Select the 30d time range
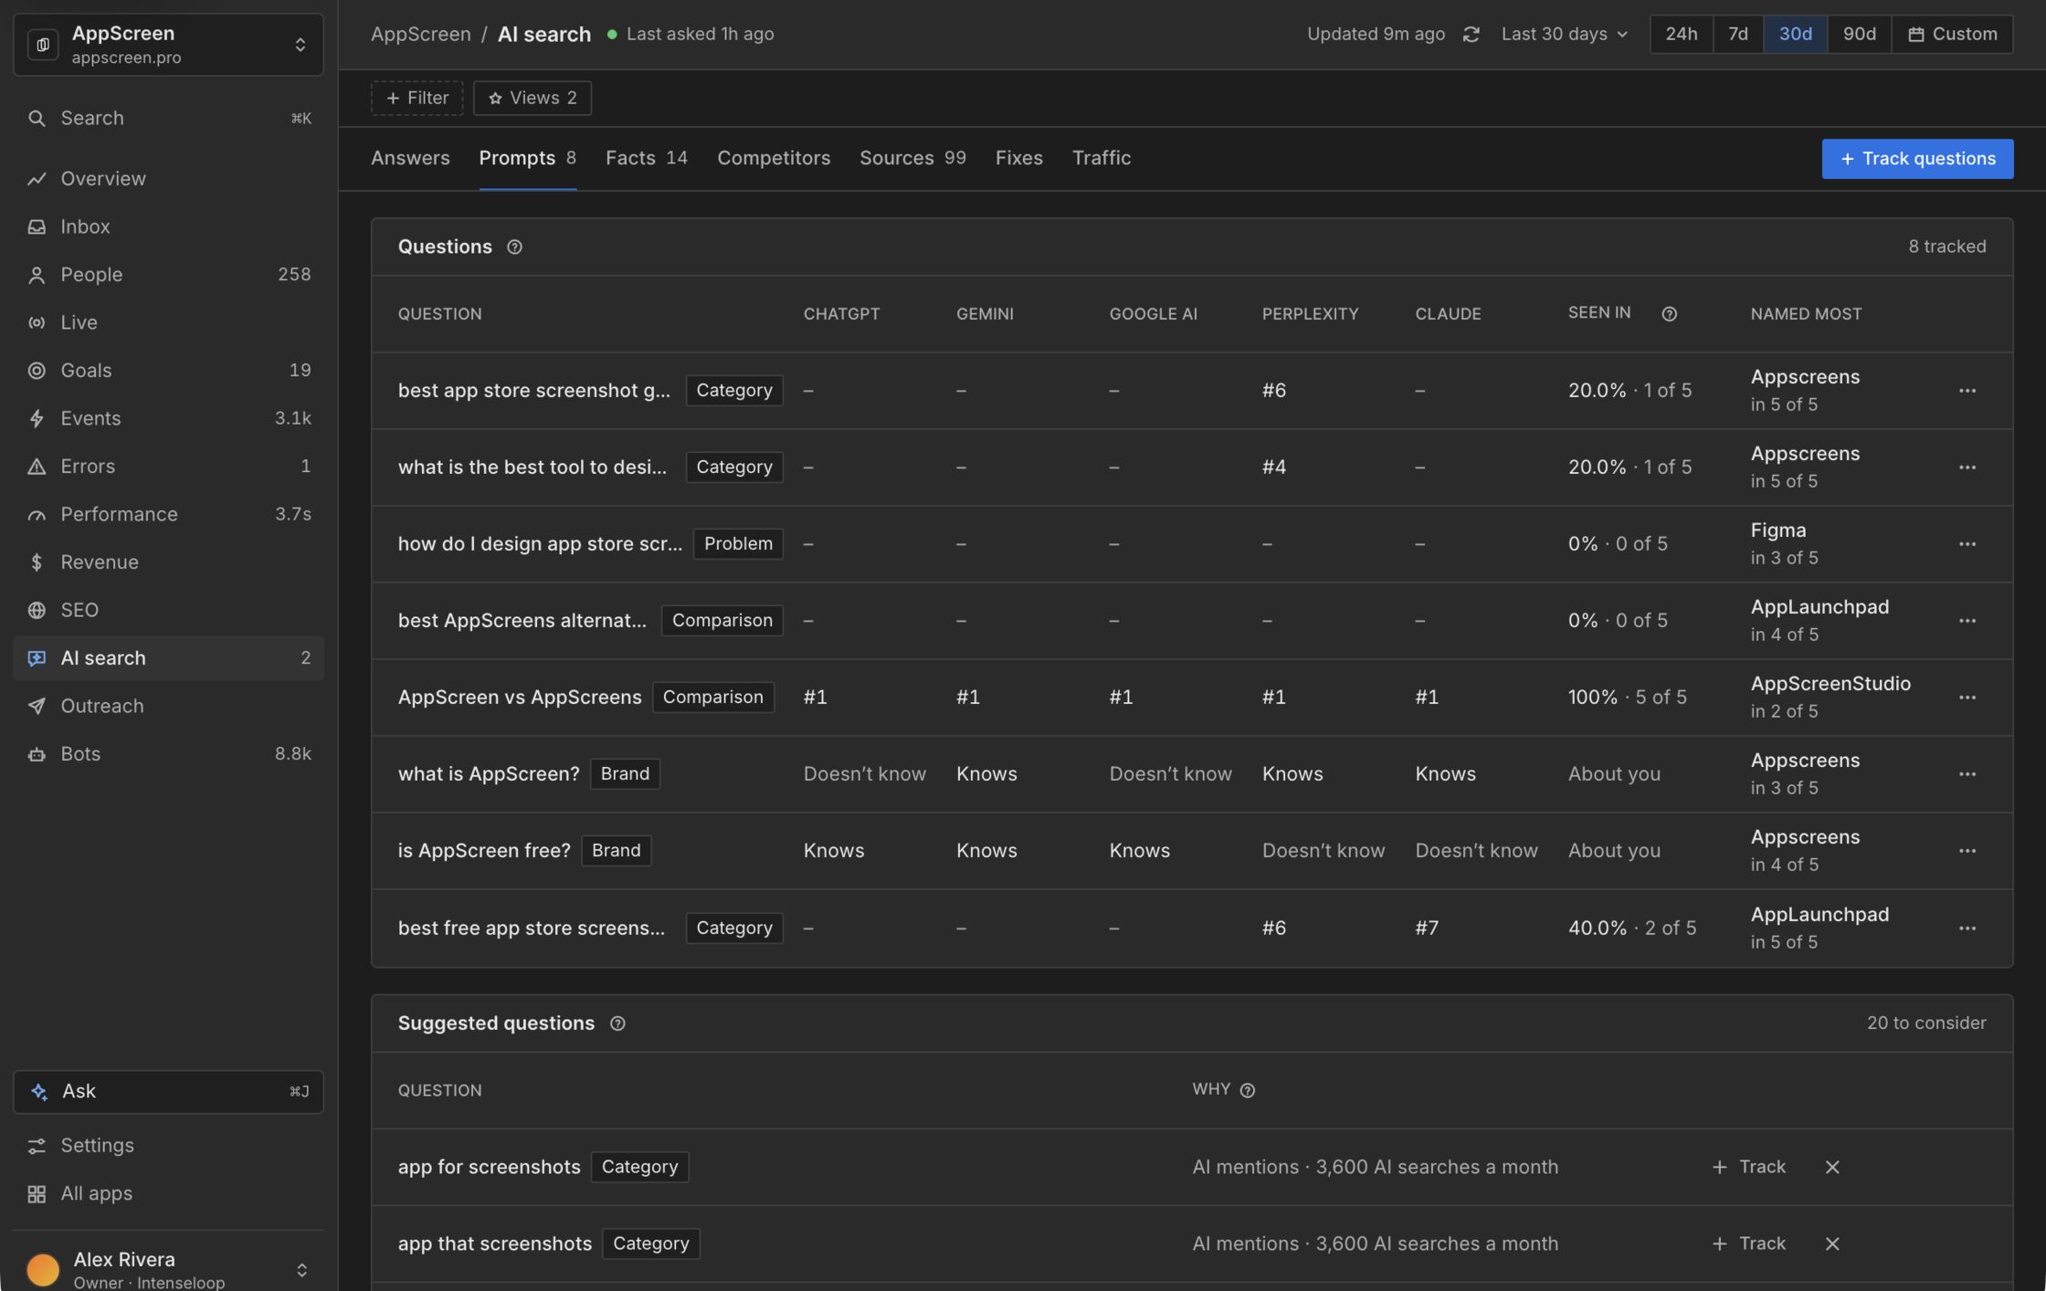 tap(1795, 34)
